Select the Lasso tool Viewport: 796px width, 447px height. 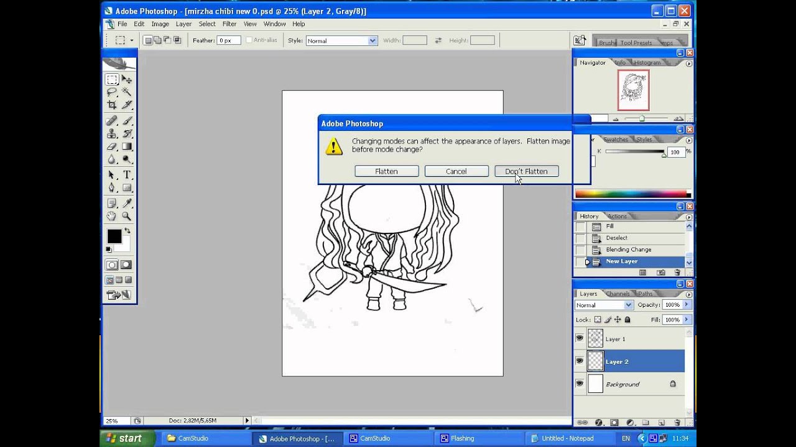point(112,92)
